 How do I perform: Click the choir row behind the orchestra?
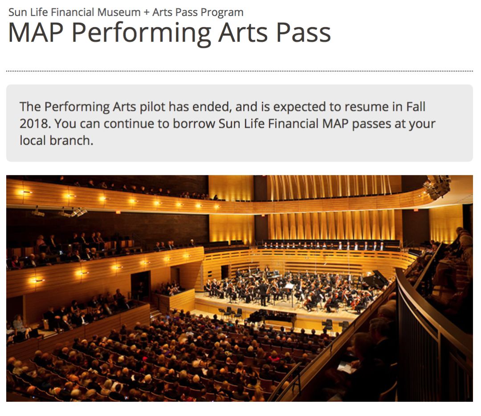(x=322, y=245)
